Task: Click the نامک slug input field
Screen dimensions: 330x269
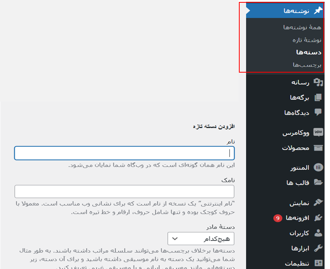Action: pyautogui.click(x=124, y=191)
